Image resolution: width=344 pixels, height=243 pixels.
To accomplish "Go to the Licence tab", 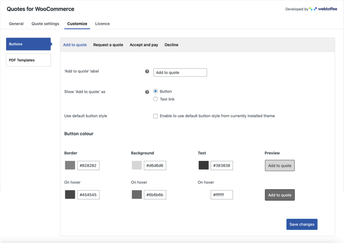I will tap(102, 24).
